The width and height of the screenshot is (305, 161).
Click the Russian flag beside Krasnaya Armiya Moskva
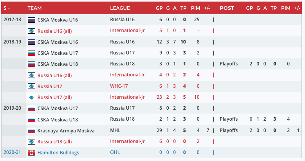(x=31, y=130)
